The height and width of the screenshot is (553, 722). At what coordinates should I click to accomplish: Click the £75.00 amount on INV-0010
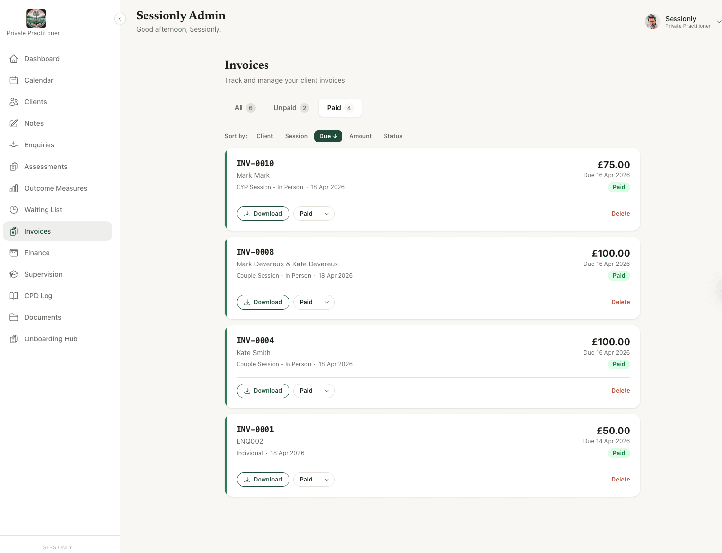[614, 165]
